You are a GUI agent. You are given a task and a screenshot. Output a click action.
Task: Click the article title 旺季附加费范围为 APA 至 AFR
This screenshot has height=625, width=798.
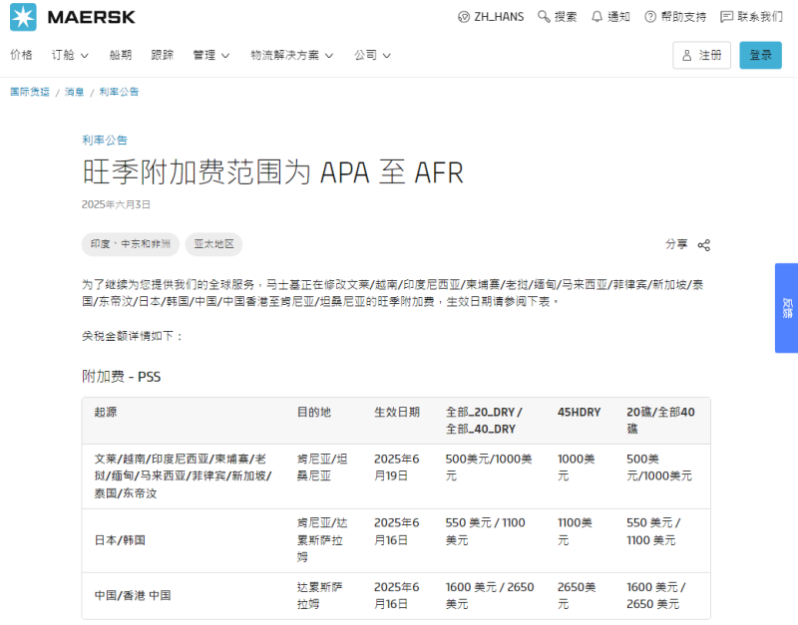tap(272, 172)
